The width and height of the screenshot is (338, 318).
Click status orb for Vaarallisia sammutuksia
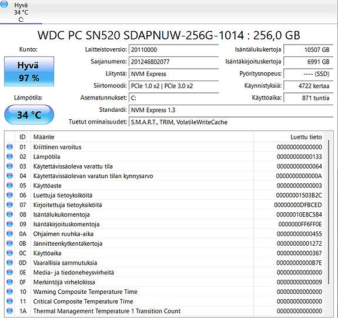[x=10, y=263]
